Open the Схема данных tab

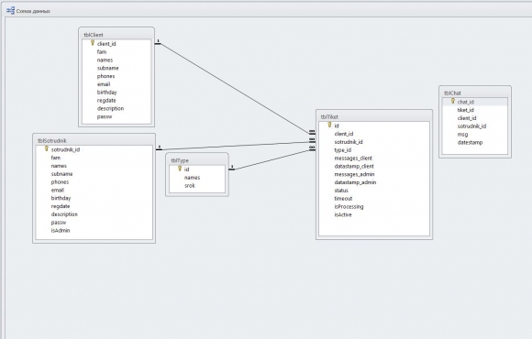tap(28, 11)
